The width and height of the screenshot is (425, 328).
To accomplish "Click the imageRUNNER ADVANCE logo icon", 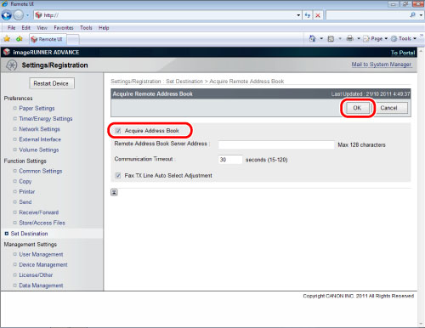I will point(7,52).
